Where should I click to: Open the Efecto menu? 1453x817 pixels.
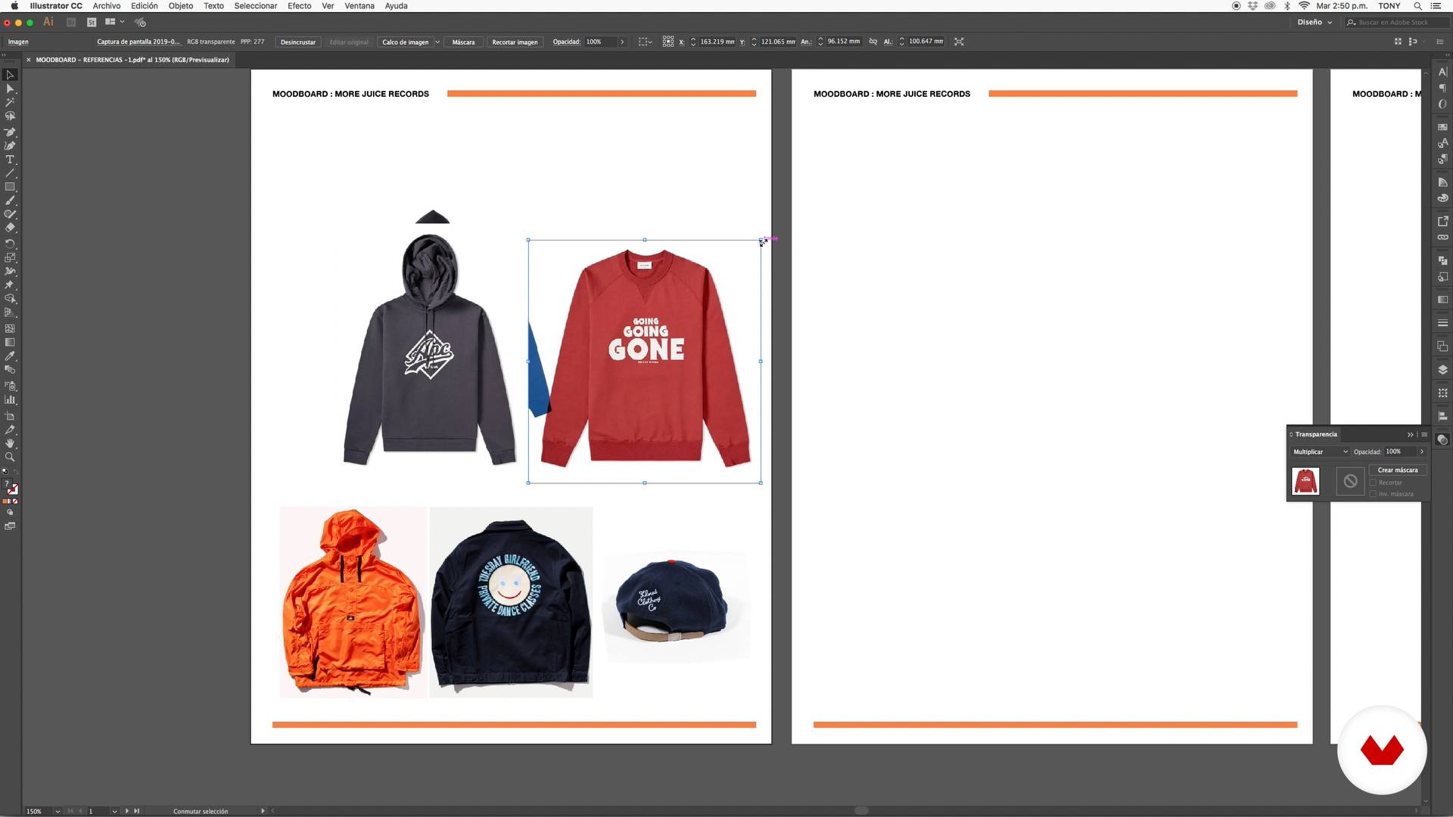click(299, 5)
